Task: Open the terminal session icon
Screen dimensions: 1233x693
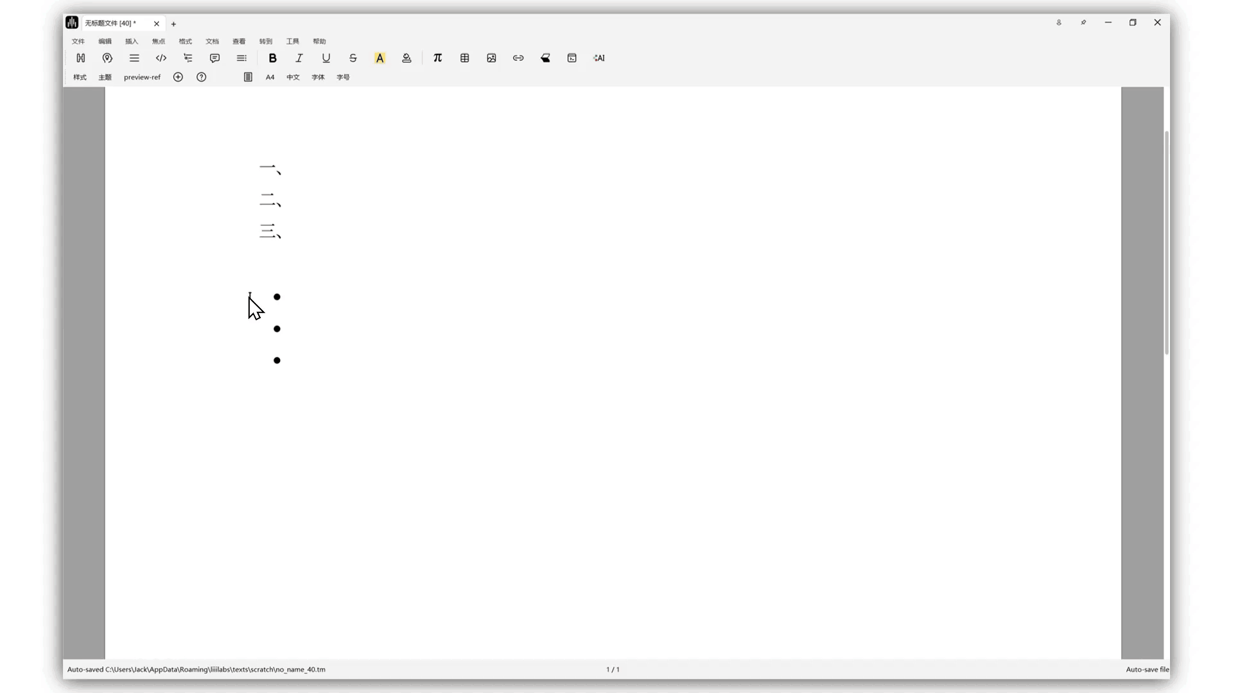Action: (x=572, y=58)
